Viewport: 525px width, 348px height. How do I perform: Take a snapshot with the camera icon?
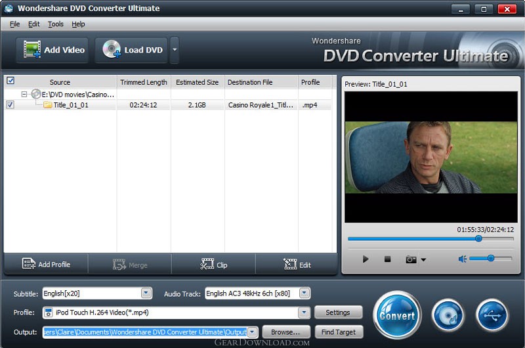[x=411, y=259]
